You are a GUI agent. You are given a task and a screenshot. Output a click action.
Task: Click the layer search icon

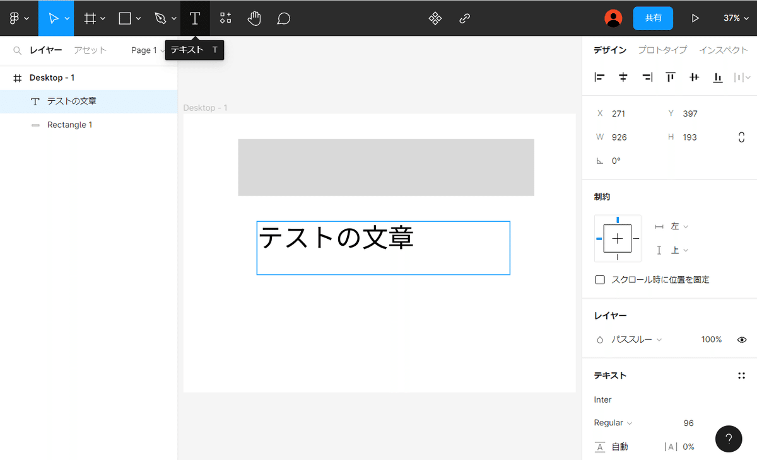pyautogui.click(x=18, y=50)
